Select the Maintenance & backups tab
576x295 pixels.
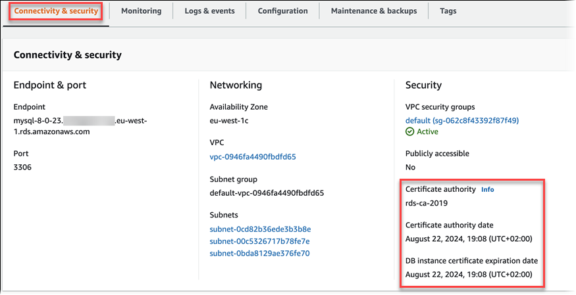(x=373, y=11)
